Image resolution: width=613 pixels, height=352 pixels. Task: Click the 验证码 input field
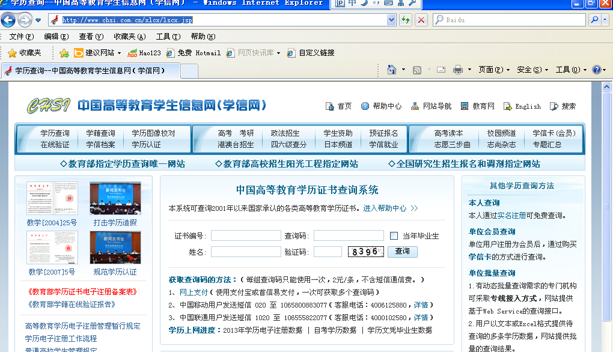click(x=328, y=252)
